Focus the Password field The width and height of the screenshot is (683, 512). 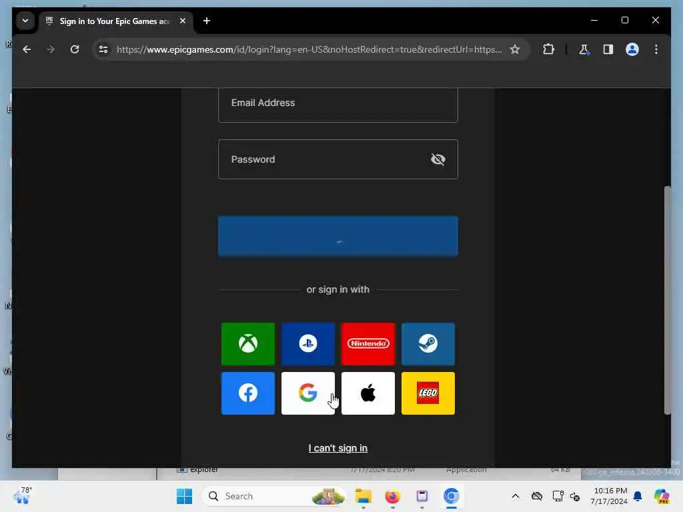(x=338, y=159)
